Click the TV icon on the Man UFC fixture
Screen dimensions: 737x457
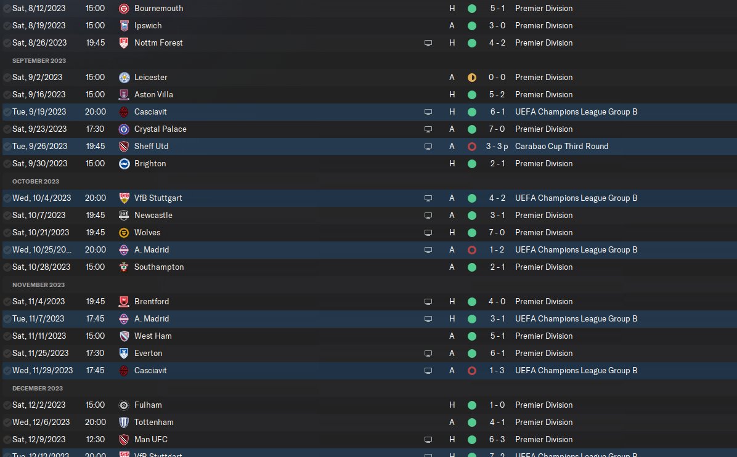click(x=428, y=440)
